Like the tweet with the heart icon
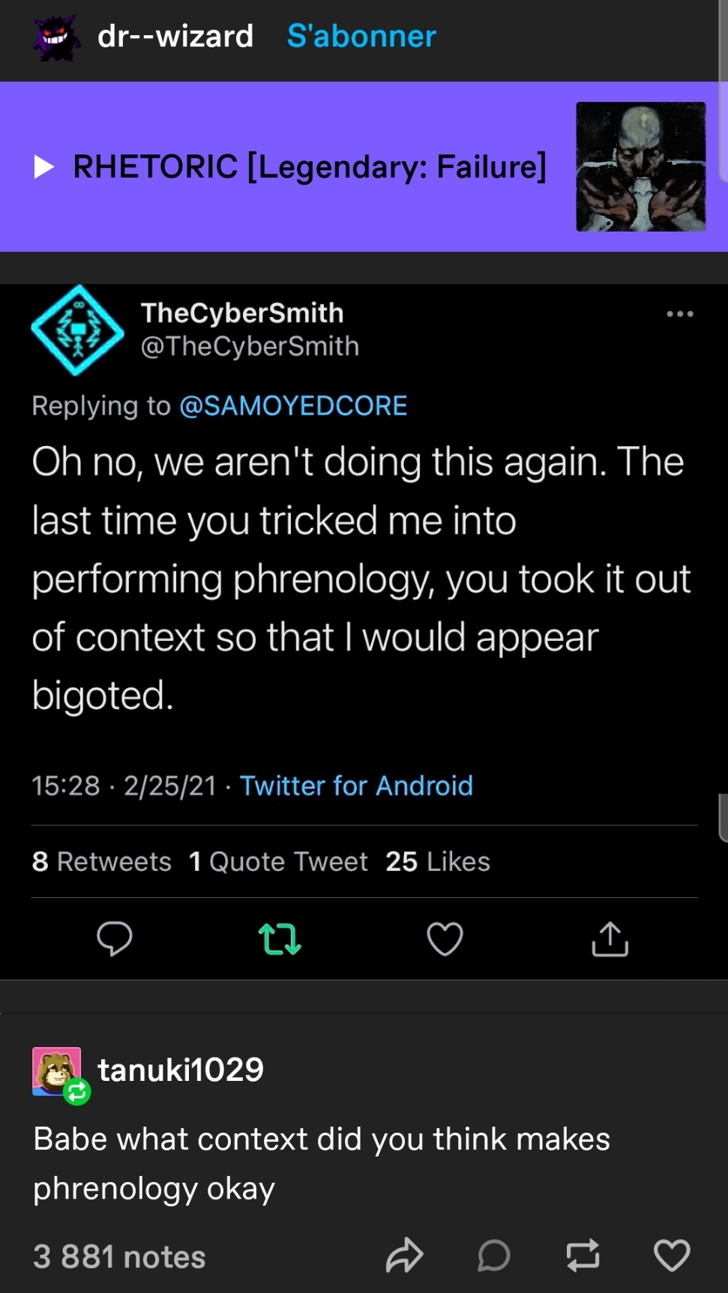This screenshot has height=1293, width=728. 445,939
